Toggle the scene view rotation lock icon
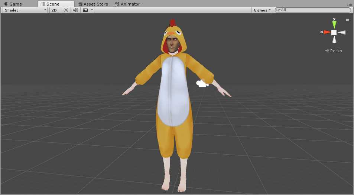Viewport: 354px width, 195px height. coord(347,20)
